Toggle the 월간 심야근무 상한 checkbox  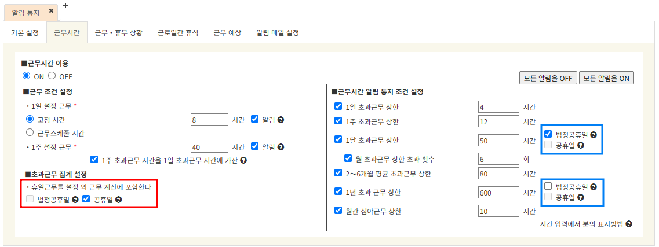tap(338, 211)
